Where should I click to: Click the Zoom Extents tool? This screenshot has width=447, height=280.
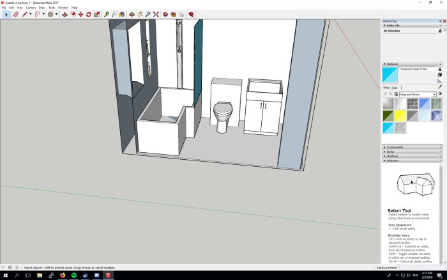pyautogui.click(x=156, y=14)
